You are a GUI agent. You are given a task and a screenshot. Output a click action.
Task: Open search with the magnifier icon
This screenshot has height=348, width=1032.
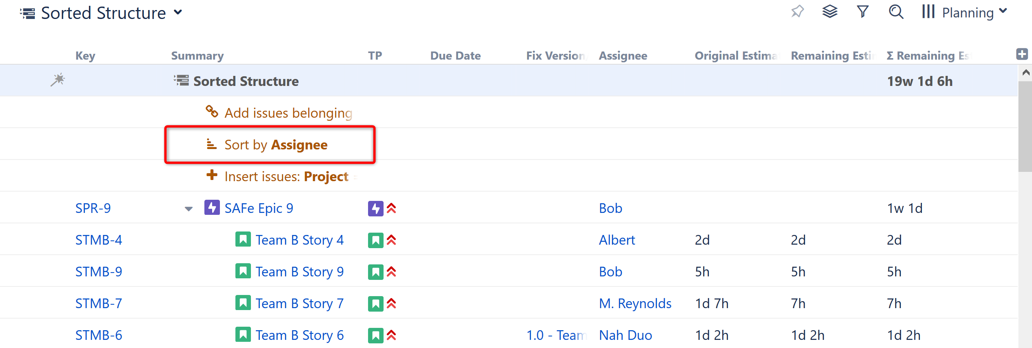click(x=896, y=12)
